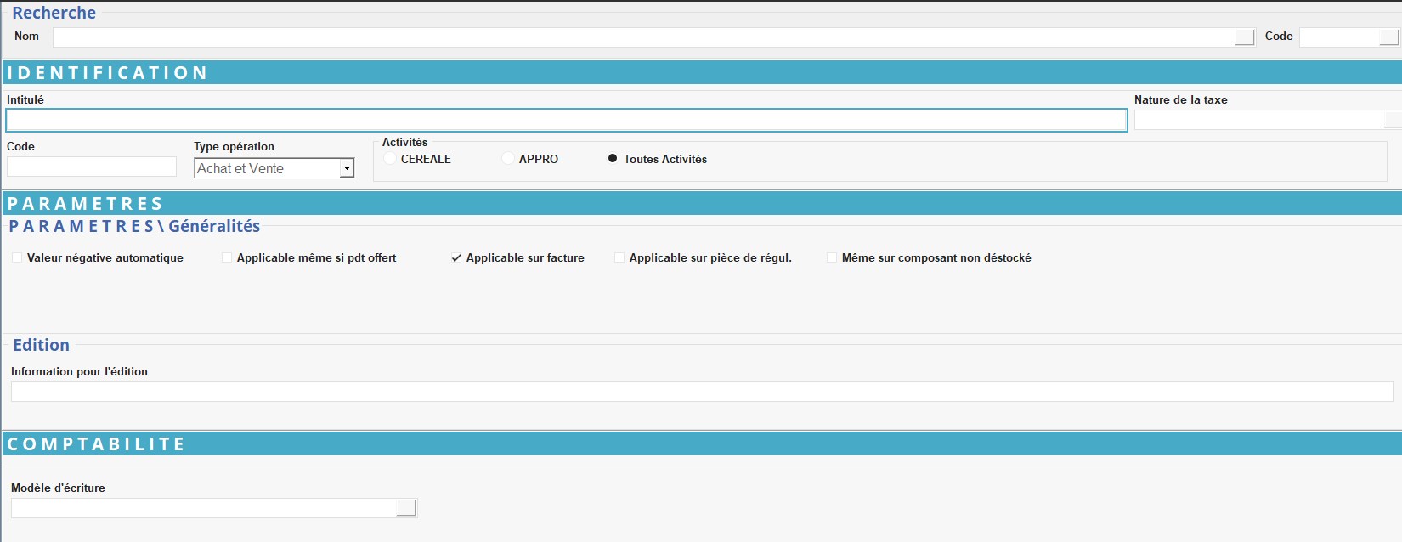Viewport: 1402px width, 542px height.
Task: Click the Code field in Recherche
Action: [1339, 37]
